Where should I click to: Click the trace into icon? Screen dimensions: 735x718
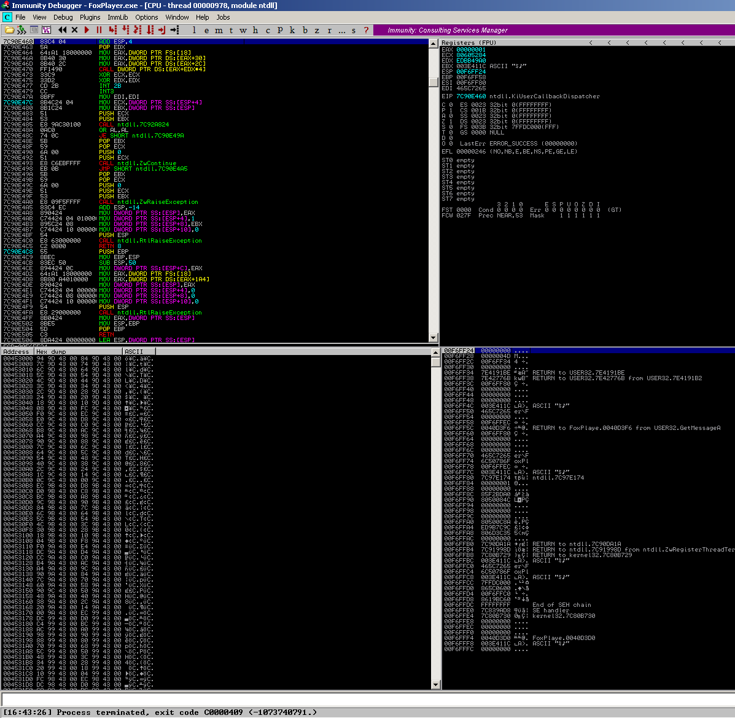click(x=138, y=30)
